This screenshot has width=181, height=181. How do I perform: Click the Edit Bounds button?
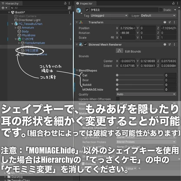tap(120, 51)
